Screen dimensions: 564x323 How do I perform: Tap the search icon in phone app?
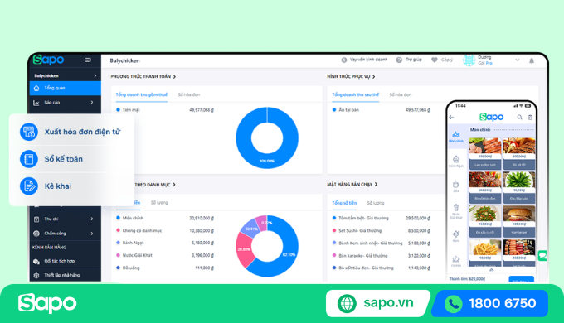pyautogui.click(x=519, y=117)
